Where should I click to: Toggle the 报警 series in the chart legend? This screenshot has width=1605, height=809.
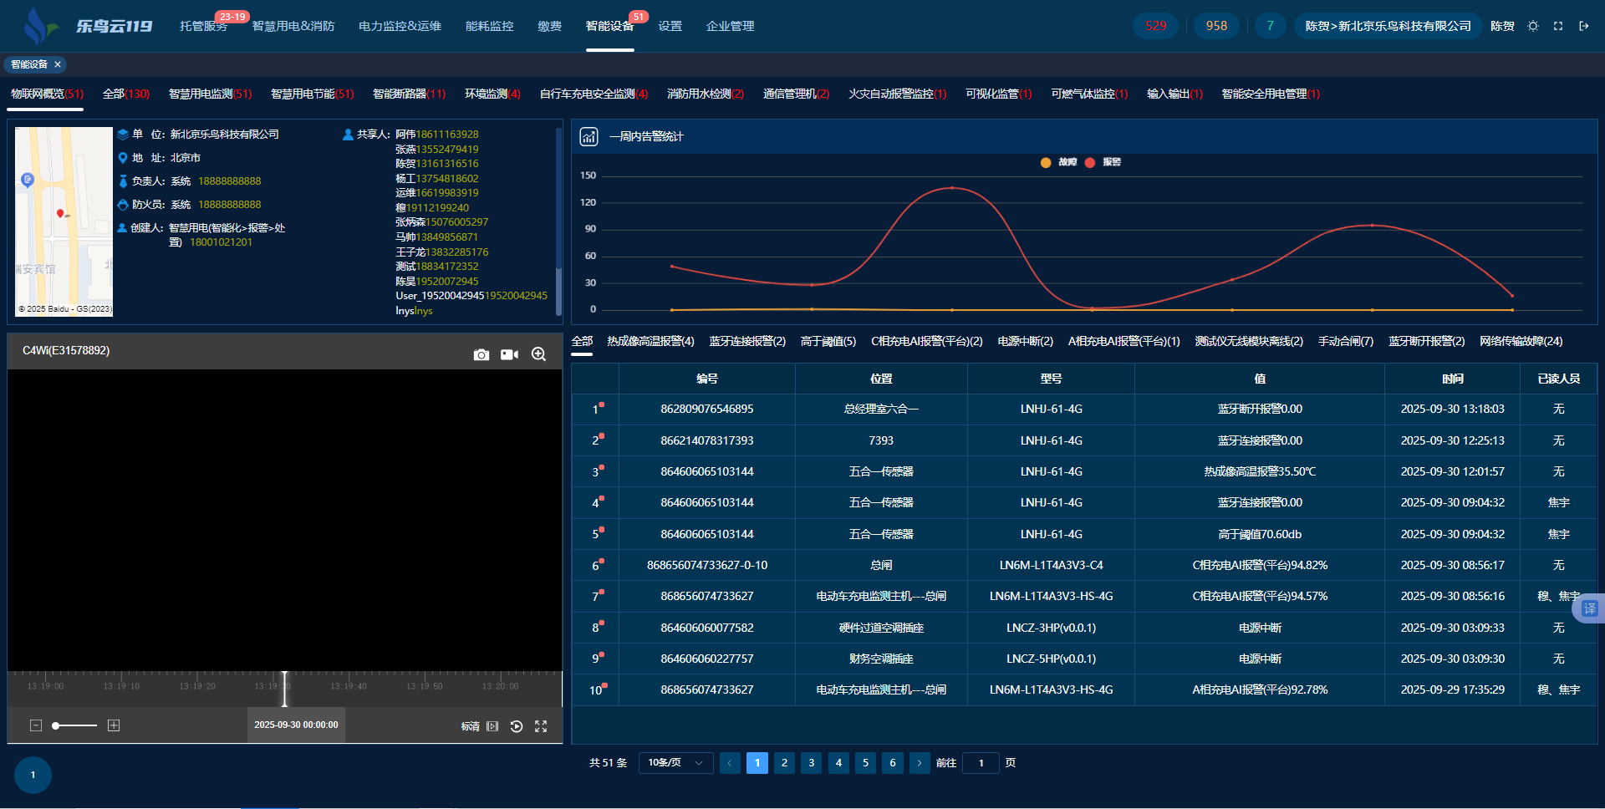point(1103,162)
